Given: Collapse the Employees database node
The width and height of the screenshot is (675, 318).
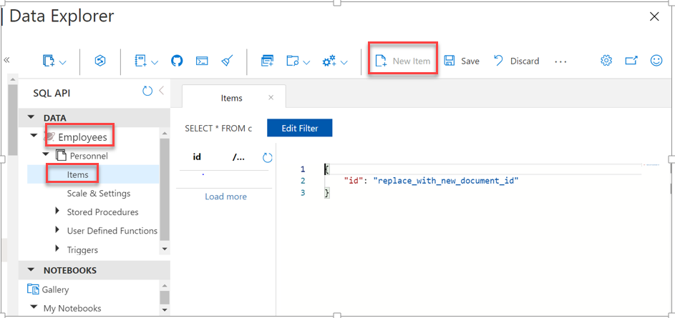Looking at the screenshot, I should (x=34, y=136).
